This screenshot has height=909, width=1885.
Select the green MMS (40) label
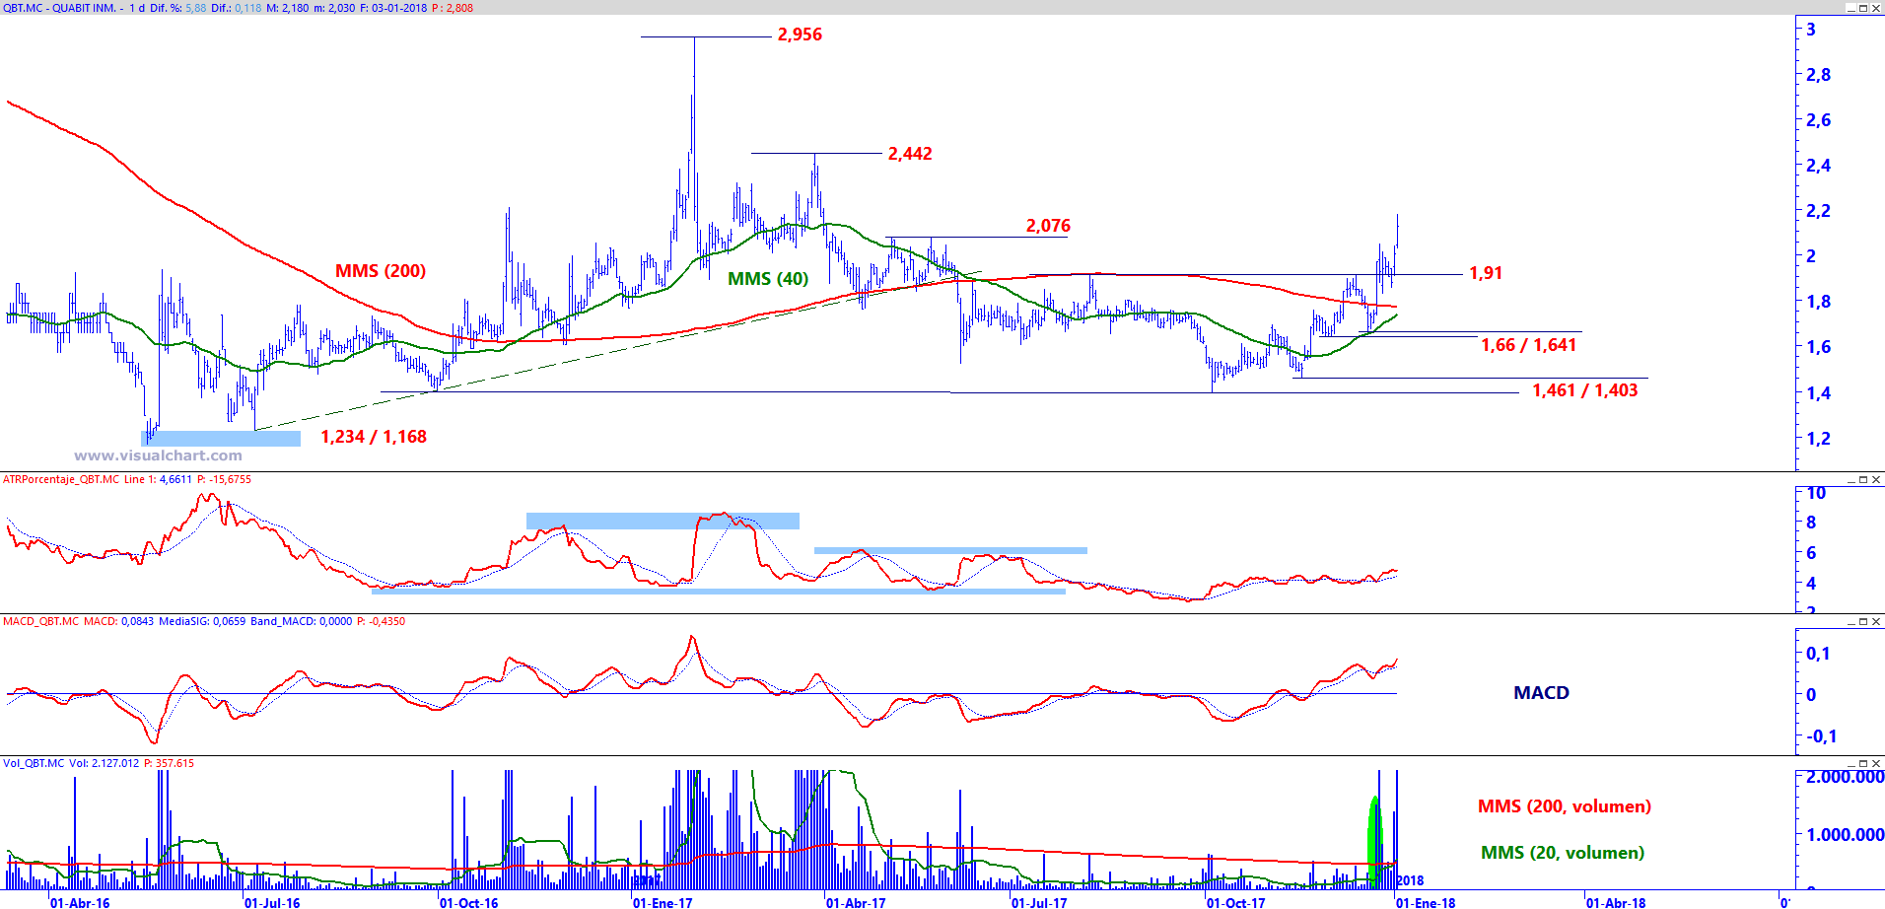tap(768, 279)
